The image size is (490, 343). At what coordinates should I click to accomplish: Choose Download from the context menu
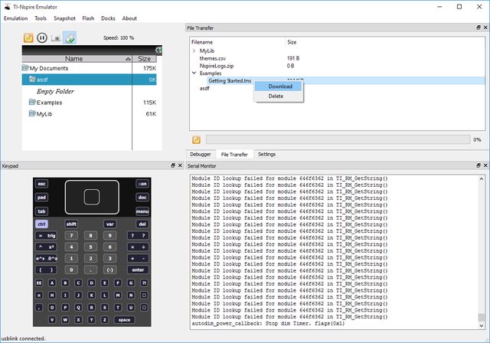click(279, 87)
